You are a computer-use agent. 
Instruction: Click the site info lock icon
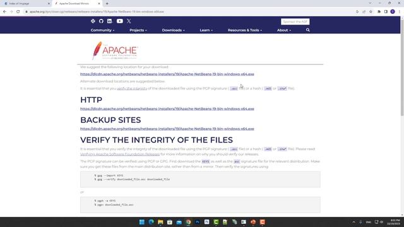[27, 11]
